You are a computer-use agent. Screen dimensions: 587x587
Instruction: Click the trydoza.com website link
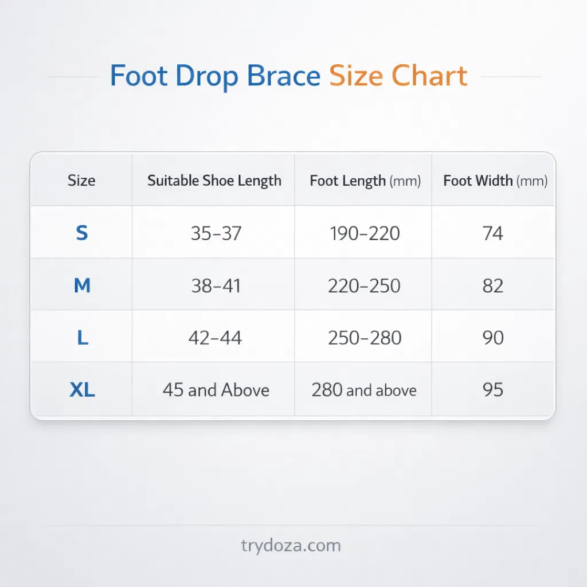291,545
